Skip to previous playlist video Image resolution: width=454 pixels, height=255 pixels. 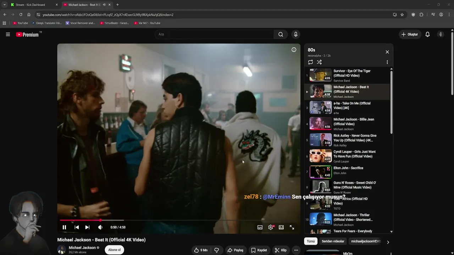77,227
